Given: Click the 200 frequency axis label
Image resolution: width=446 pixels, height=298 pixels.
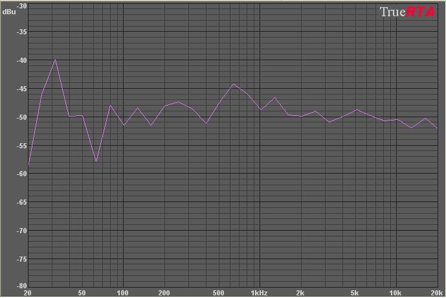Looking at the screenshot, I should coord(164,293).
